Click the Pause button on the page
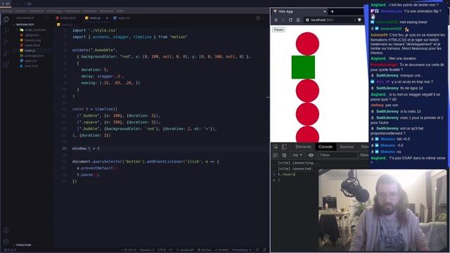The width and height of the screenshot is (450, 253). point(278,30)
